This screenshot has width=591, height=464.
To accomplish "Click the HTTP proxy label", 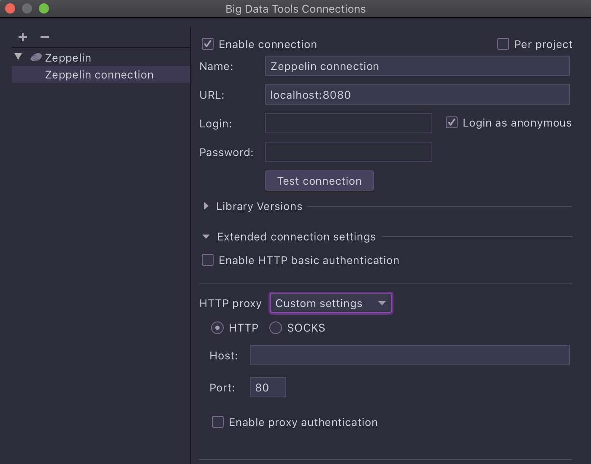I will pyautogui.click(x=230, y=303).
